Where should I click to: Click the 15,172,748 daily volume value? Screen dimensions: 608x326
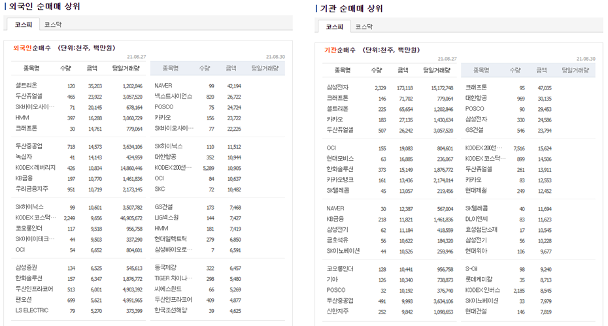442,88
